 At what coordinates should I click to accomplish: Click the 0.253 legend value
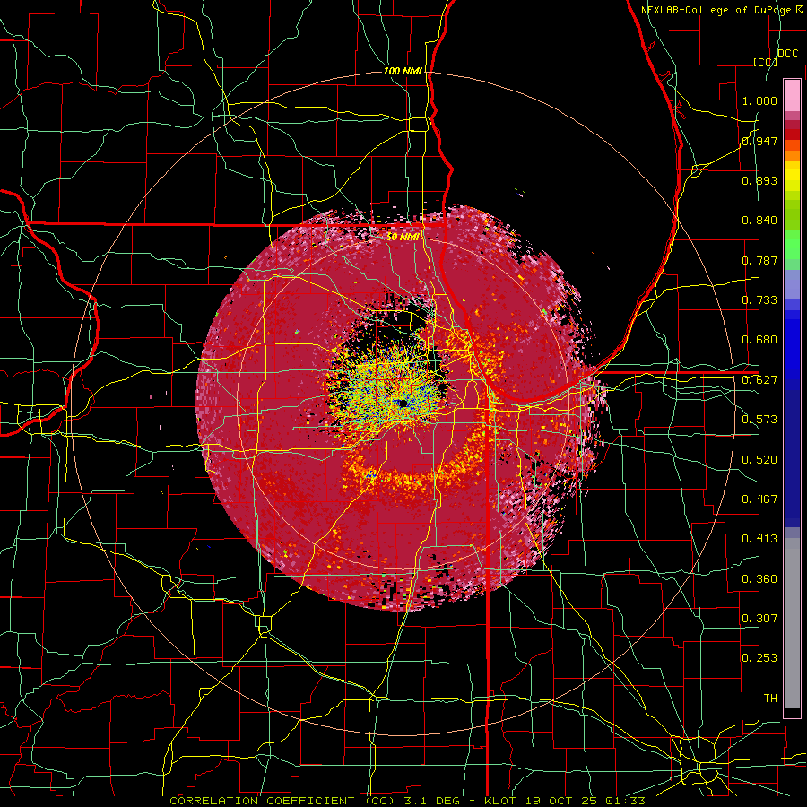759,658
